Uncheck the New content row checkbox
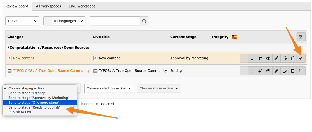312x132 pixels. [301, 58]
